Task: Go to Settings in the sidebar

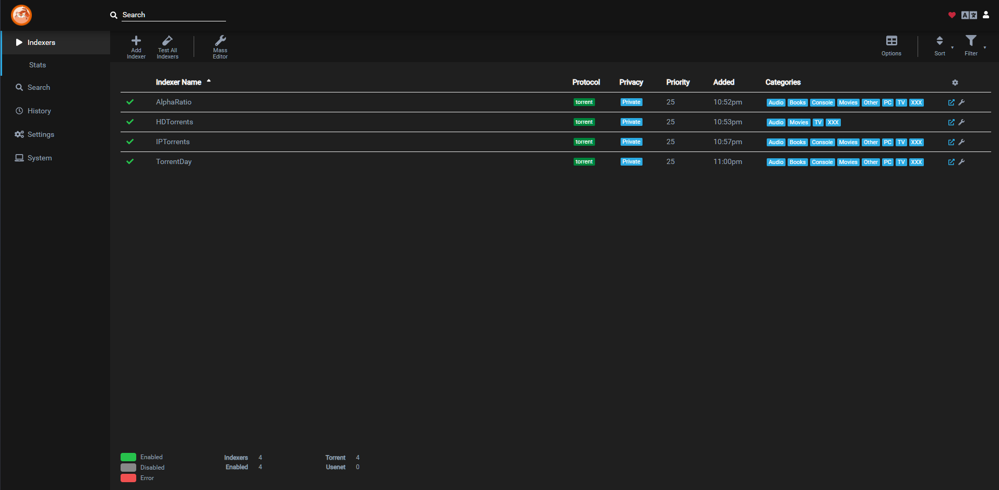Action: tap(41, 134)
